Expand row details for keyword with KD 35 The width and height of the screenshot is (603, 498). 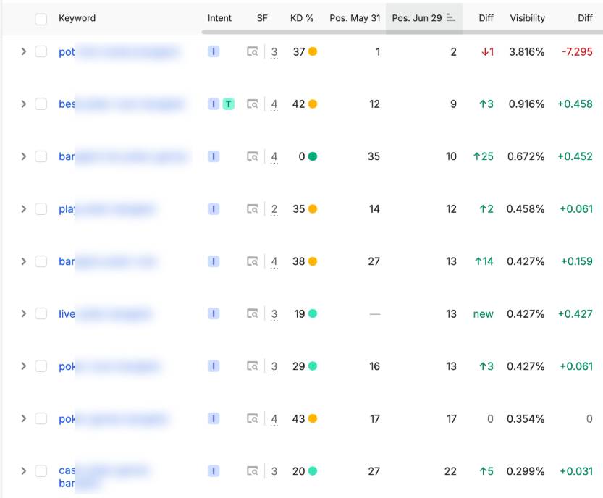click(x=23, y=208)
